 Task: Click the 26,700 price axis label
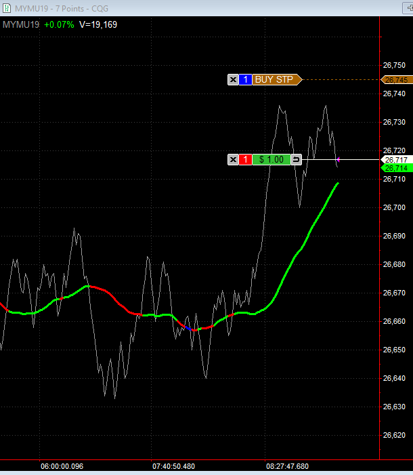pos(394,207)
